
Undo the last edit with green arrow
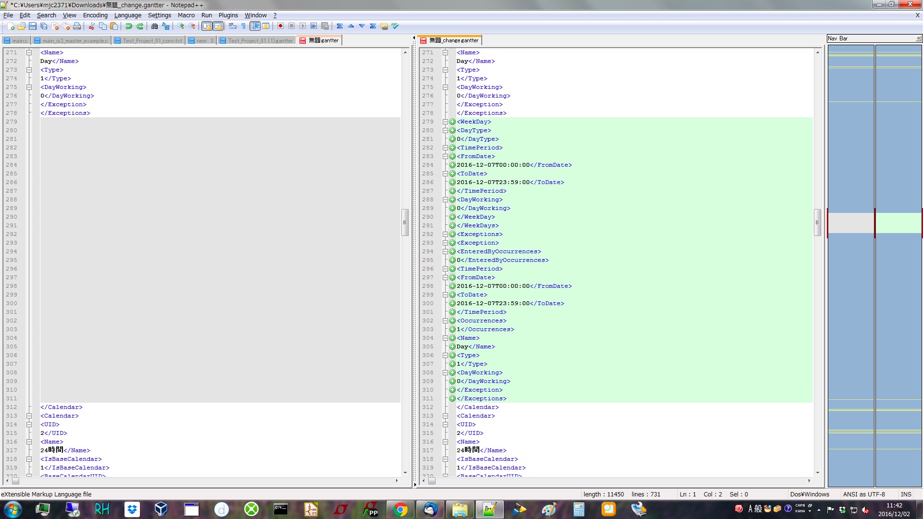128,26
